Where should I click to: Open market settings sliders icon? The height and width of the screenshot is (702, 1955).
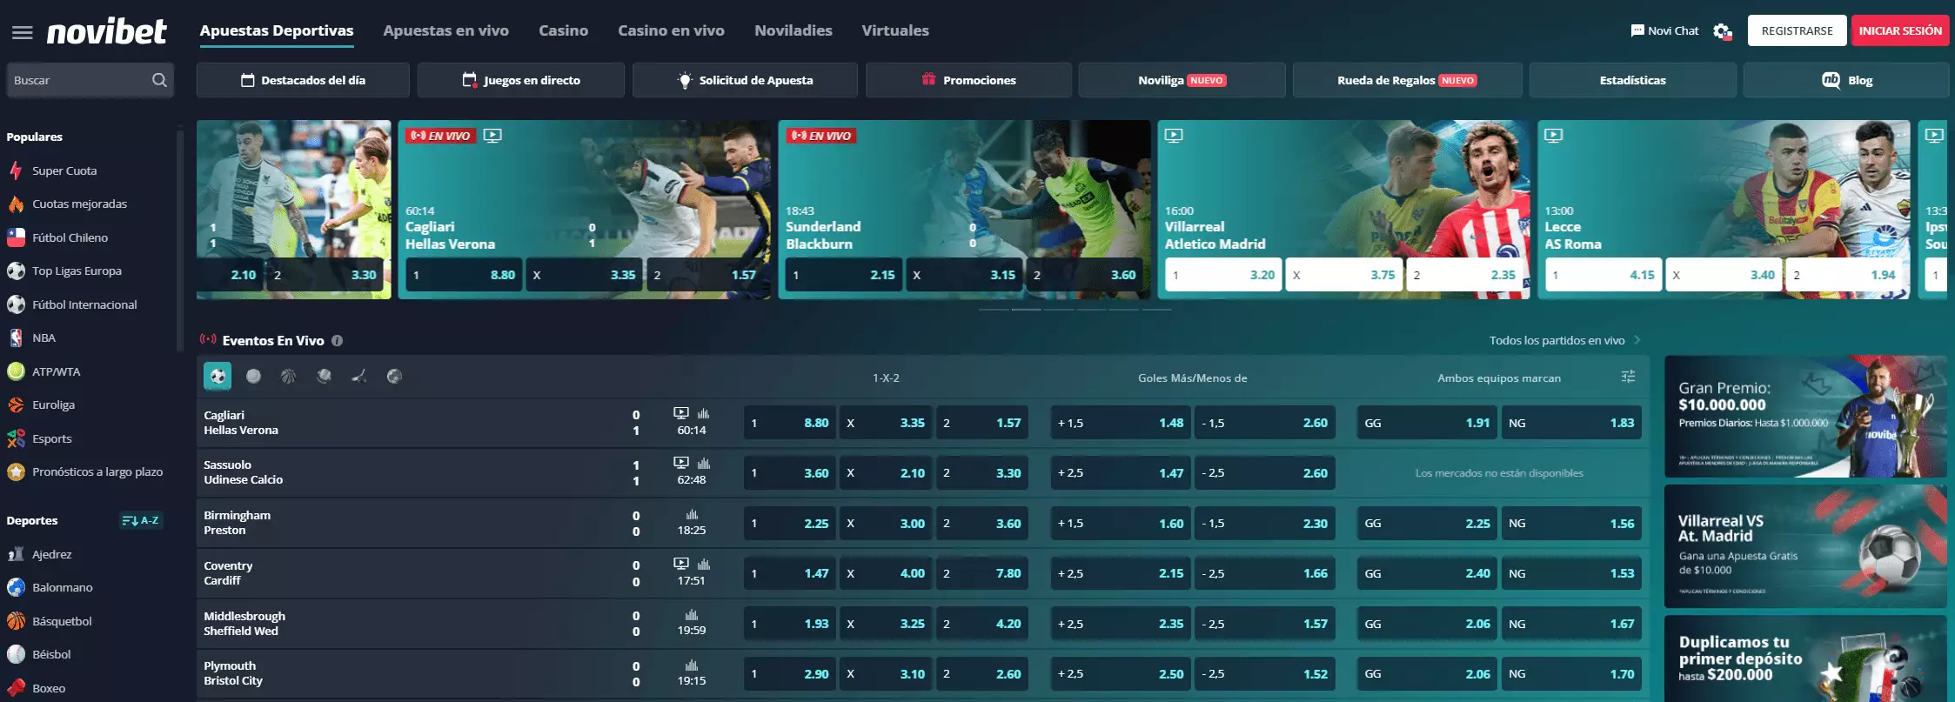tap(1628, 377)
